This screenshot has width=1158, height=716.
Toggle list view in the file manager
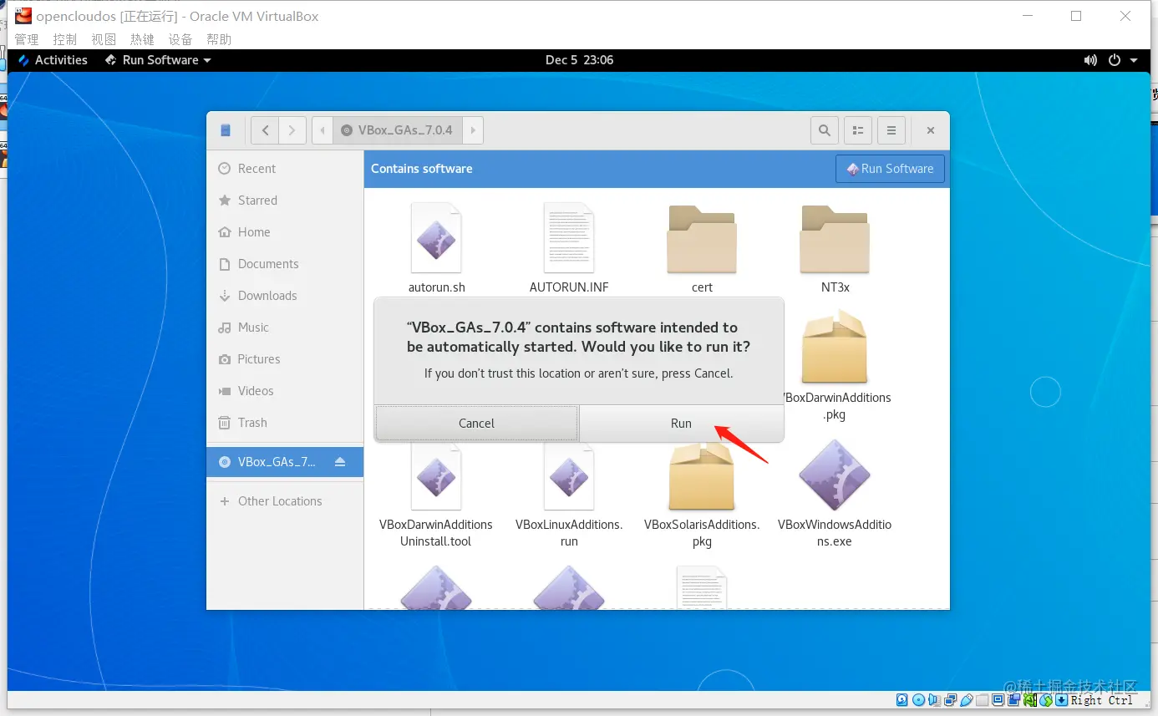(x=858, y=130)
